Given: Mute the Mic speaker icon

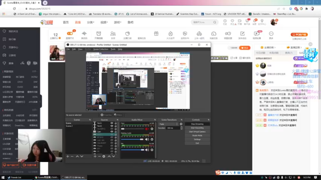Looking at the screenshot, I should 147,150.
